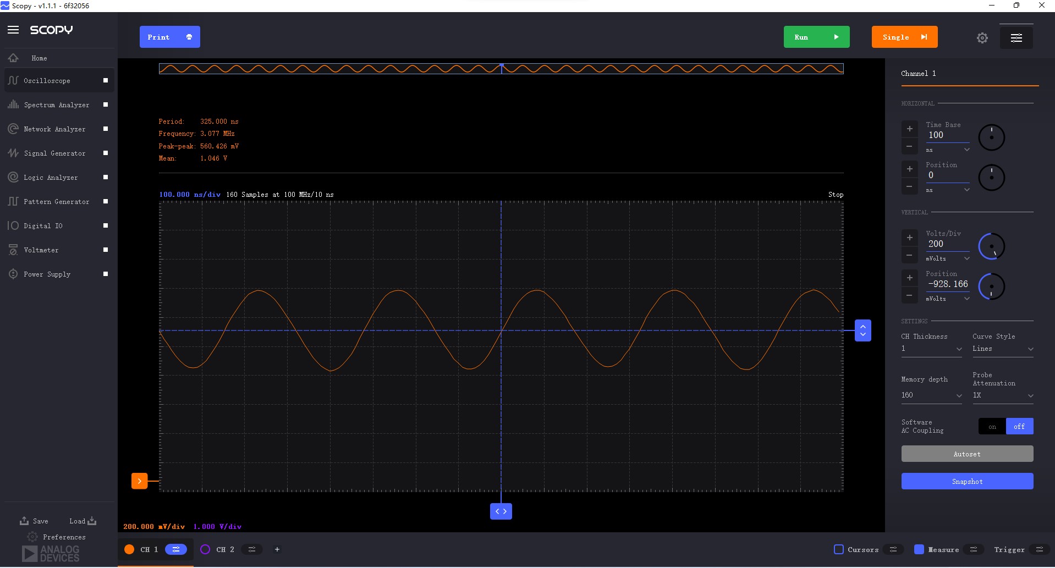This screenshot has height=568, width=1055.
Task: Increase horizontal Position with plus button
Action: tap(909, 169)
